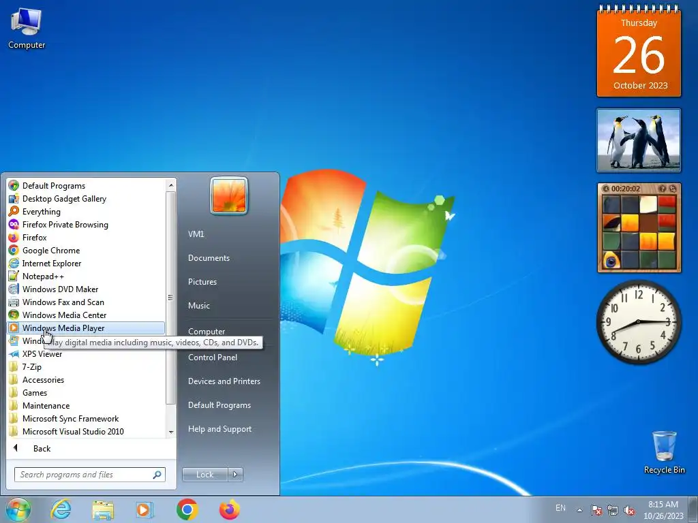The image size is (698, 523).
Task: Click the penguin slideshow gadget
Action: click(x=639, y=140)
